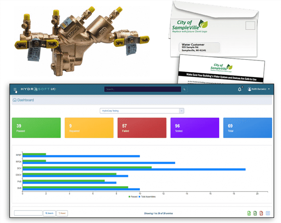Screen dimensions: 281x223
Task: Click the first green export file icon
Action: 249,213
